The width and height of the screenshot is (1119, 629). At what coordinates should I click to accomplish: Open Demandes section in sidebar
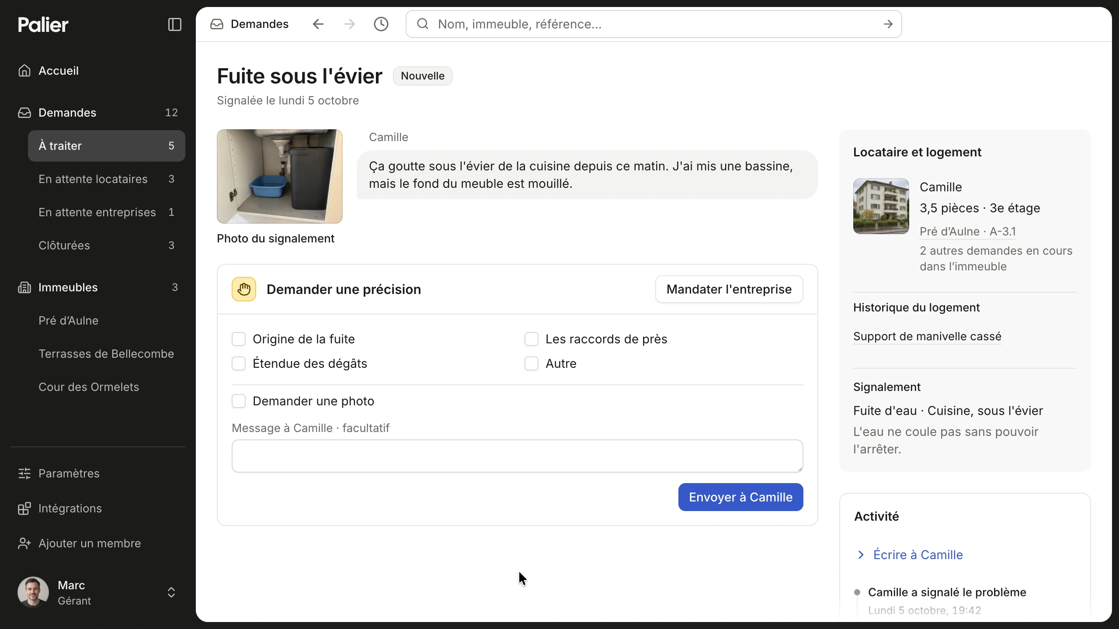click(x=98, y=113)
